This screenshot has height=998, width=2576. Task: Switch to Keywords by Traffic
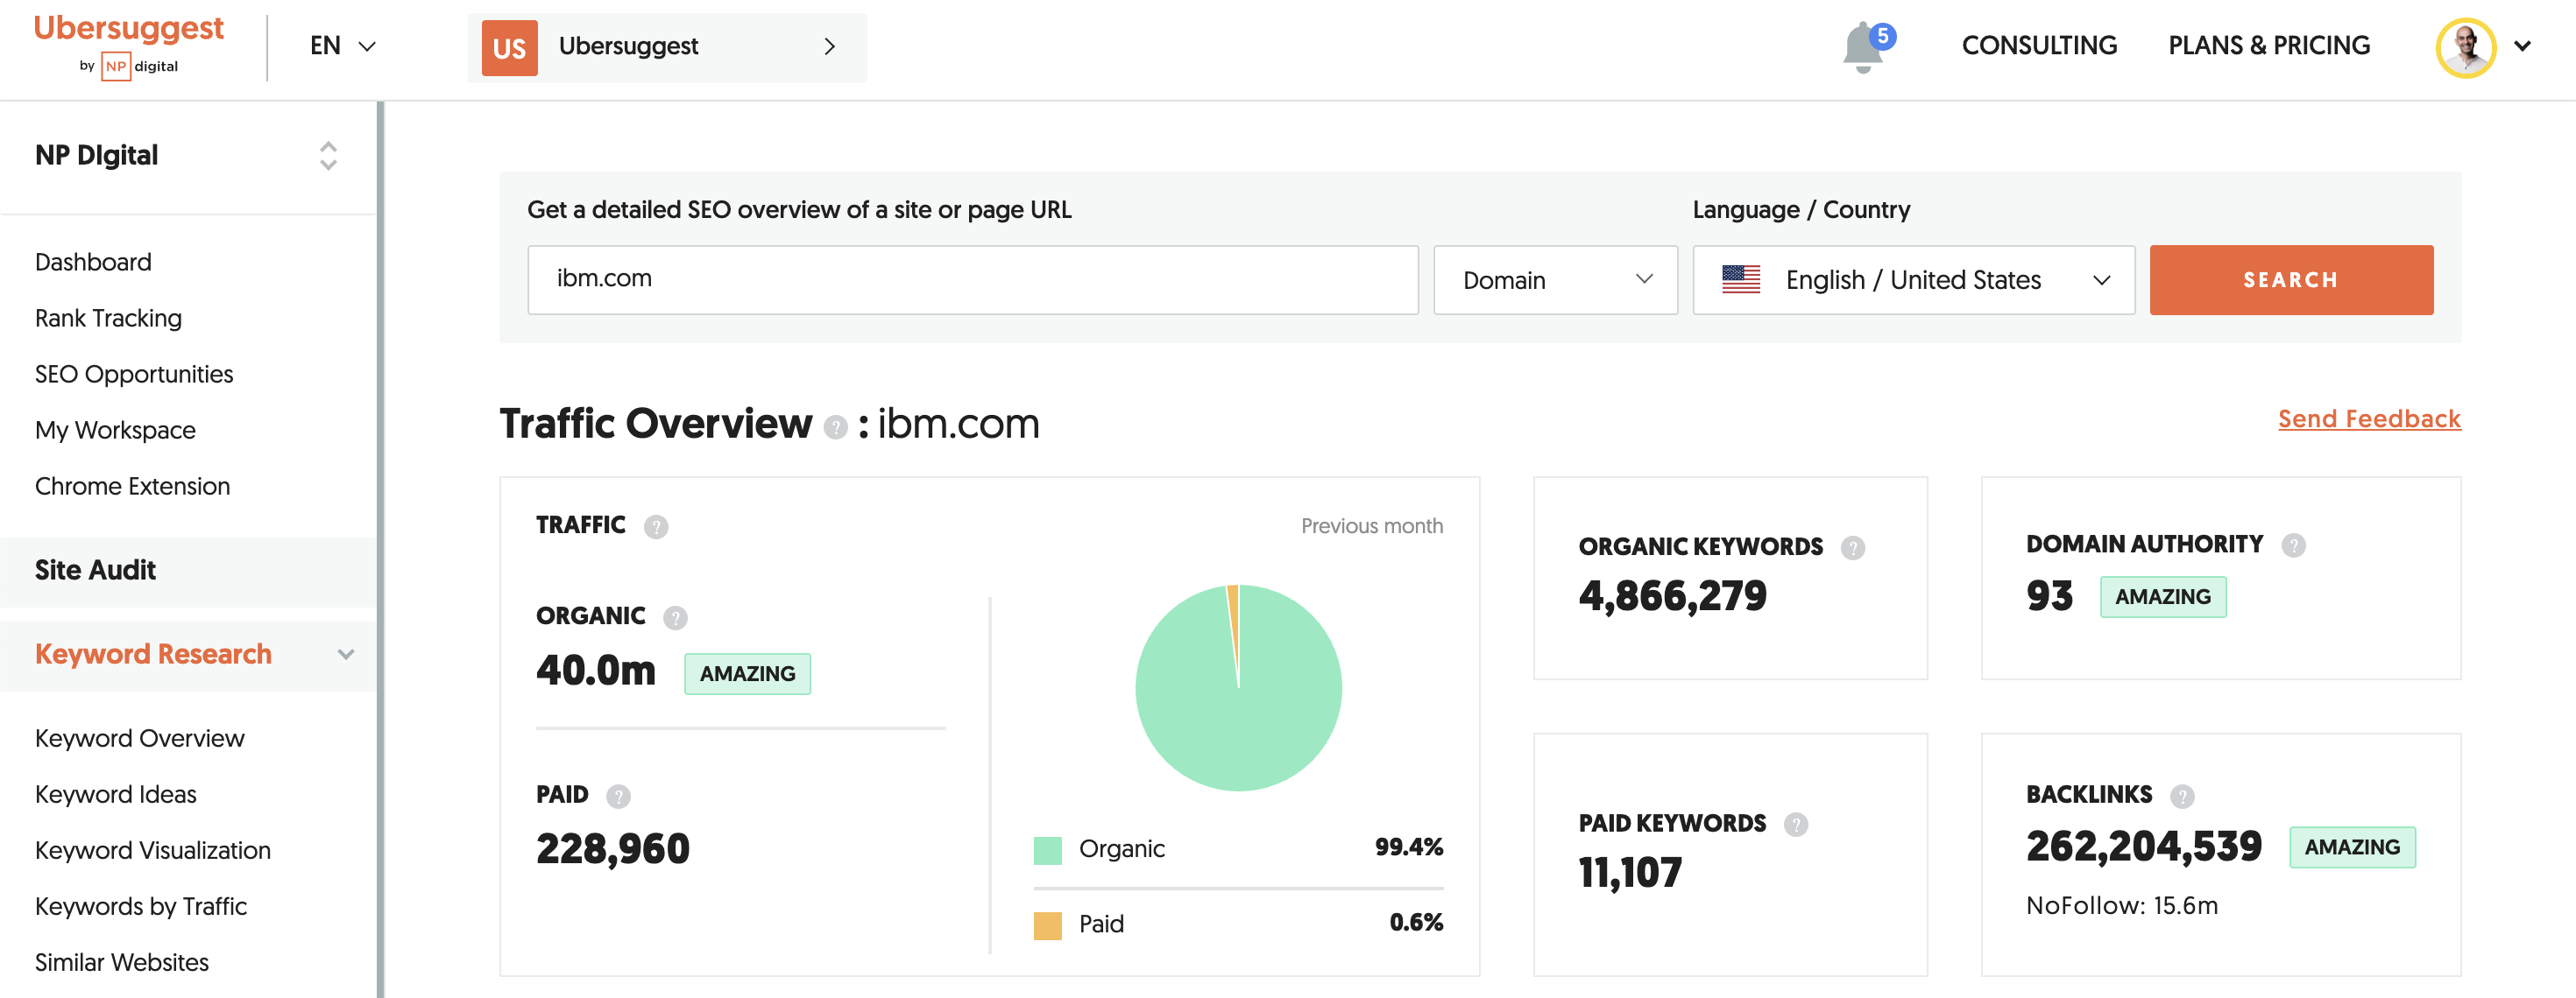coord(140,906)
